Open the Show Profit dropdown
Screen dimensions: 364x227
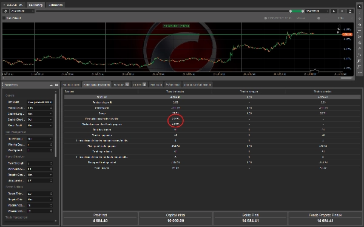(39, 125)
